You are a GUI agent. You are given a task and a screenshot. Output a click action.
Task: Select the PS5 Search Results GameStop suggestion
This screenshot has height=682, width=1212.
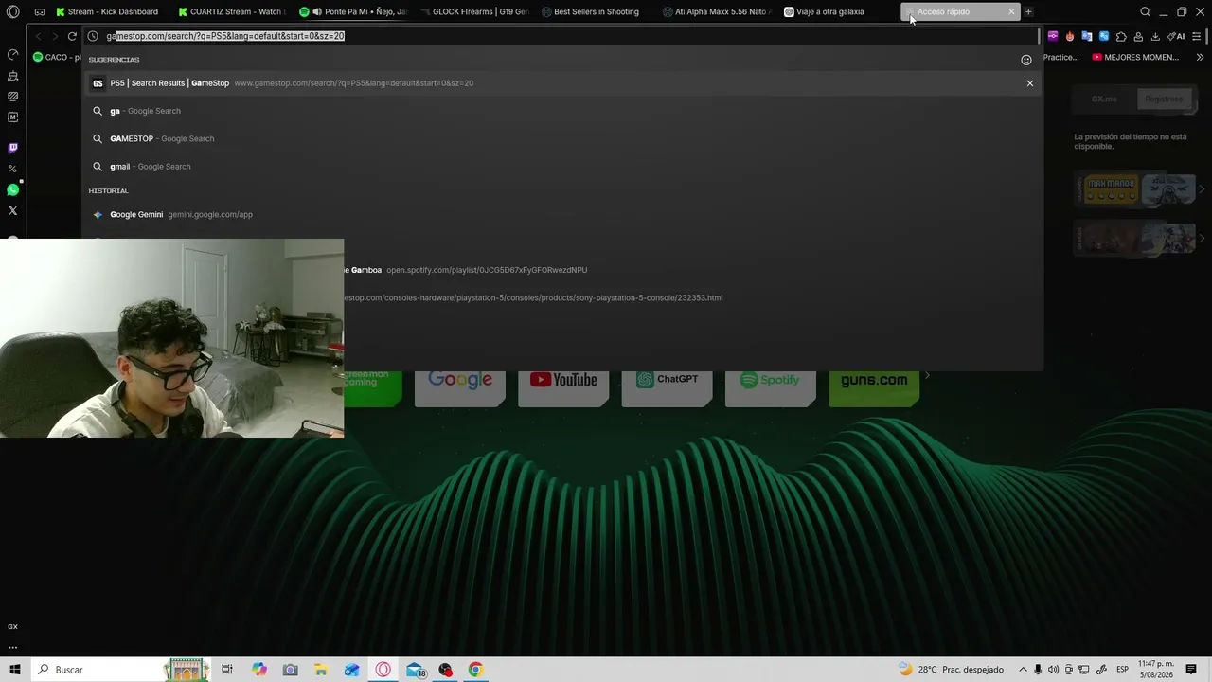[x=562, y=83]
